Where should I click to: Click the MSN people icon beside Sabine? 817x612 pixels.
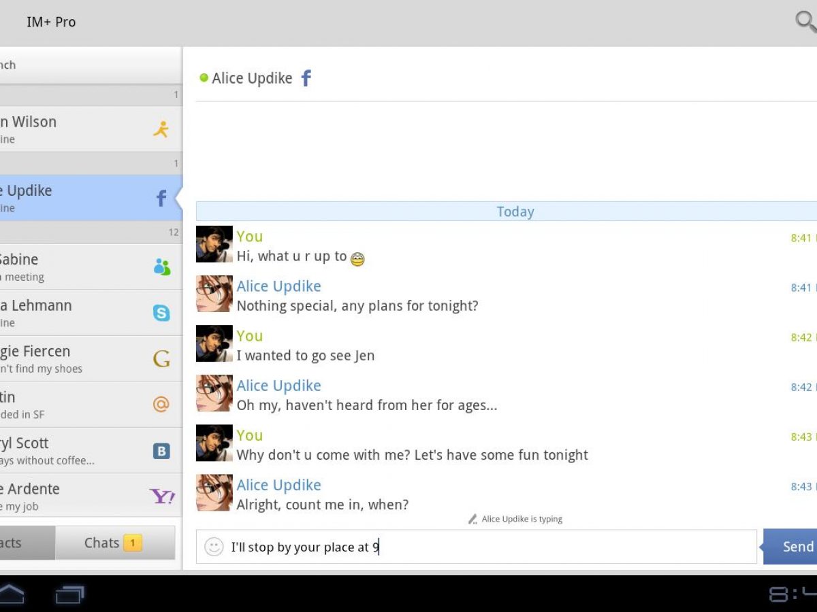[161, 267]
